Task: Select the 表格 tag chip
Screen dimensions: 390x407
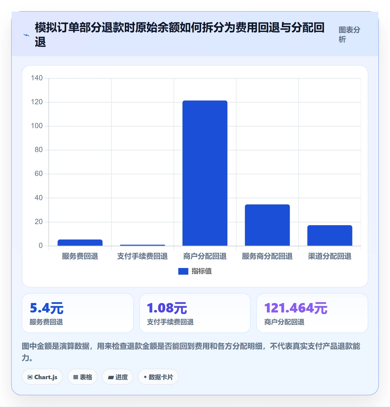Action: tap(82, 377)
